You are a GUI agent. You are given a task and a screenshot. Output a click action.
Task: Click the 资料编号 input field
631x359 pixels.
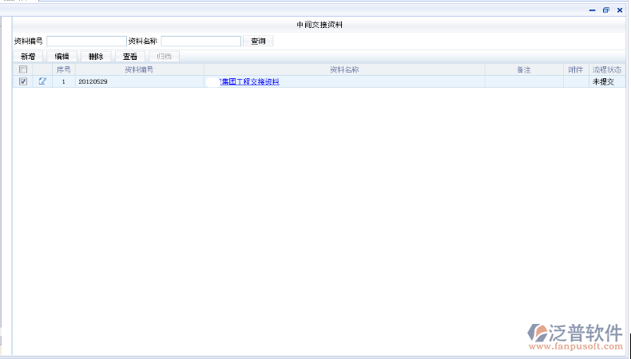pyautogui.click(x=86, y=41)
